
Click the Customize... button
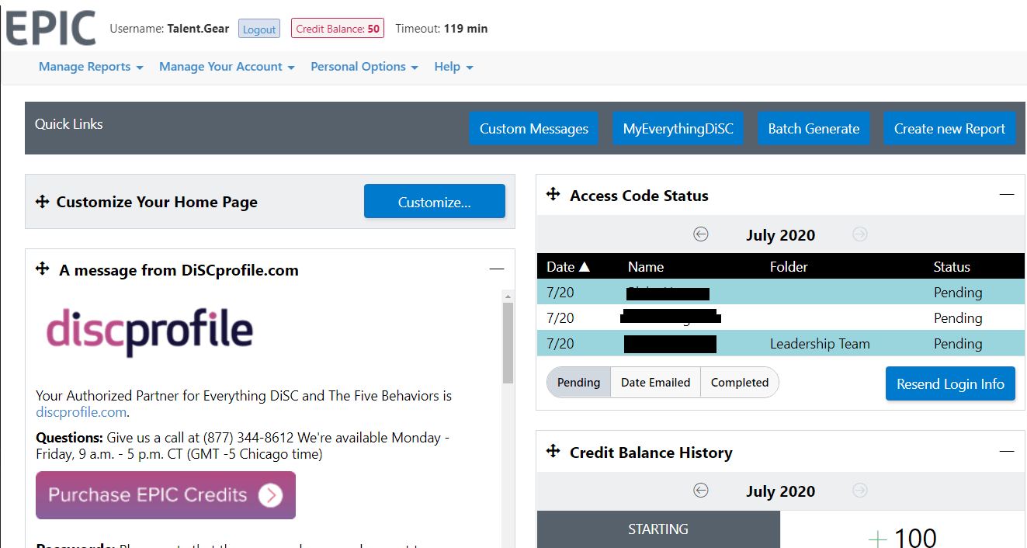click(435, 202)
